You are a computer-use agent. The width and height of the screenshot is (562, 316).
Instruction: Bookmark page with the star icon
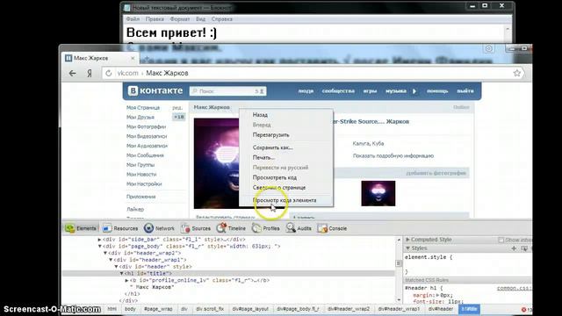pyautogui.click(x=517, y=73)
